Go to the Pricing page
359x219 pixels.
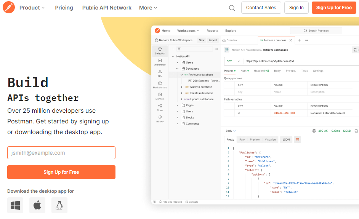(64, 8)
